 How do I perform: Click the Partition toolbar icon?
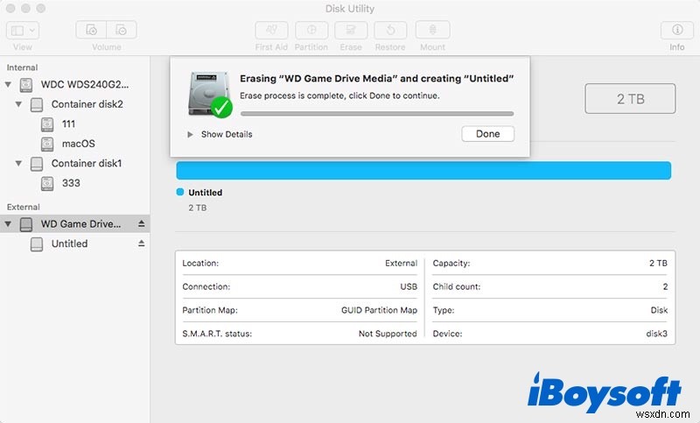click(x=311, y=31)
